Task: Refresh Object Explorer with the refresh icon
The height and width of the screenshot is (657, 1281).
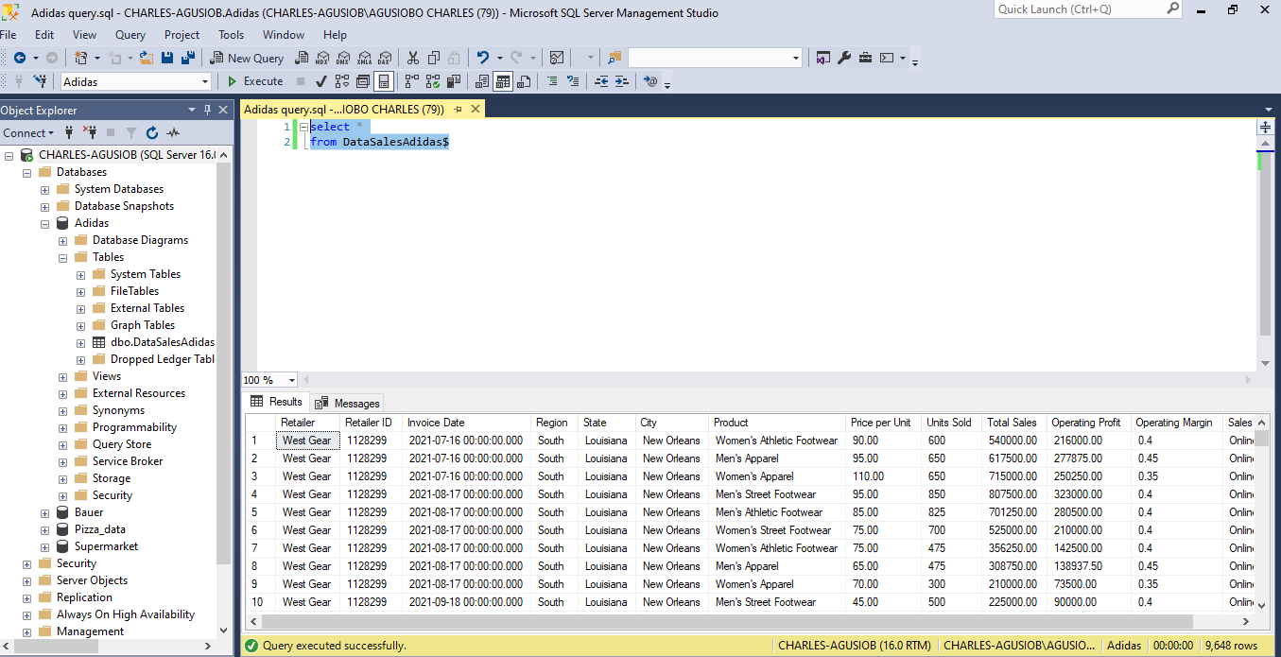Action: (x=152, y=133)
